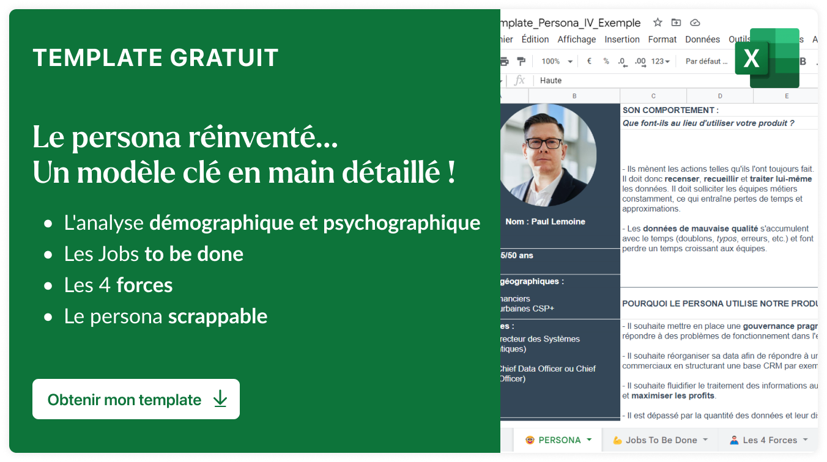The image size is (827, 462).
Task: Select column E header
Action: [786, 96]
